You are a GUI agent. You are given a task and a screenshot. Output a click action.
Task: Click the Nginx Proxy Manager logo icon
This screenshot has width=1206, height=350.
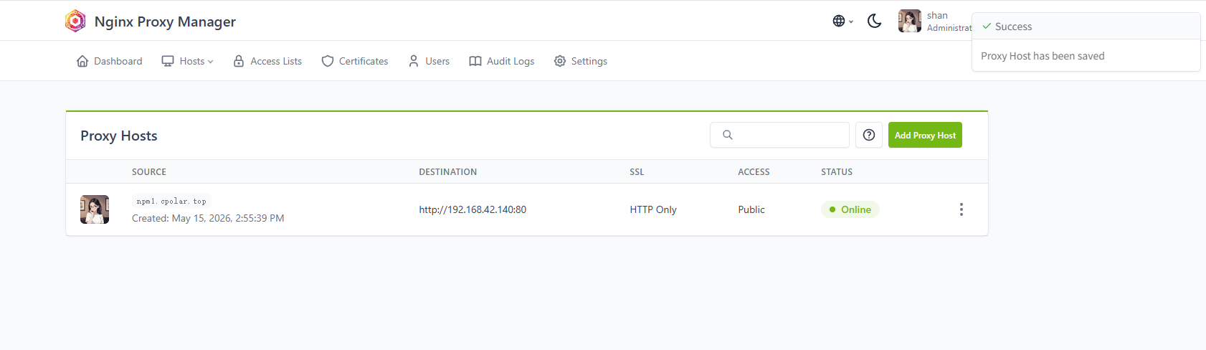(75, 21)
